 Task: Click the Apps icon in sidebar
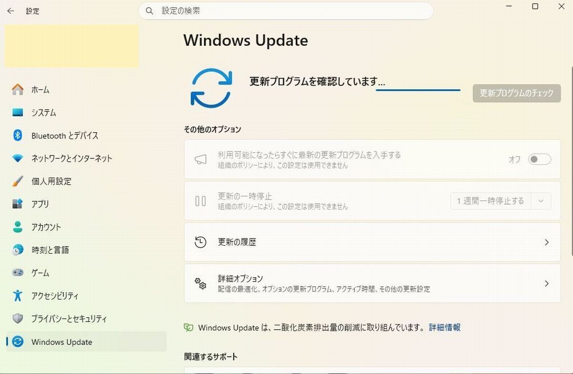(18, 204)
